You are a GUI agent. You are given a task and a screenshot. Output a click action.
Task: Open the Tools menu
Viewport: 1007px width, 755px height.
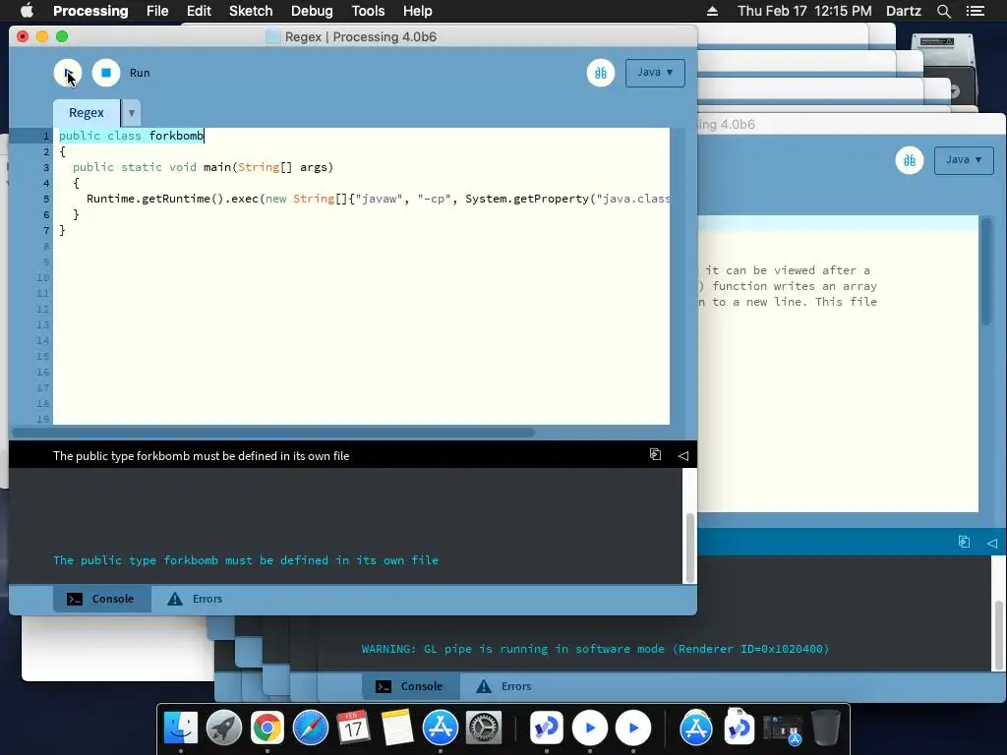[368, 11]
